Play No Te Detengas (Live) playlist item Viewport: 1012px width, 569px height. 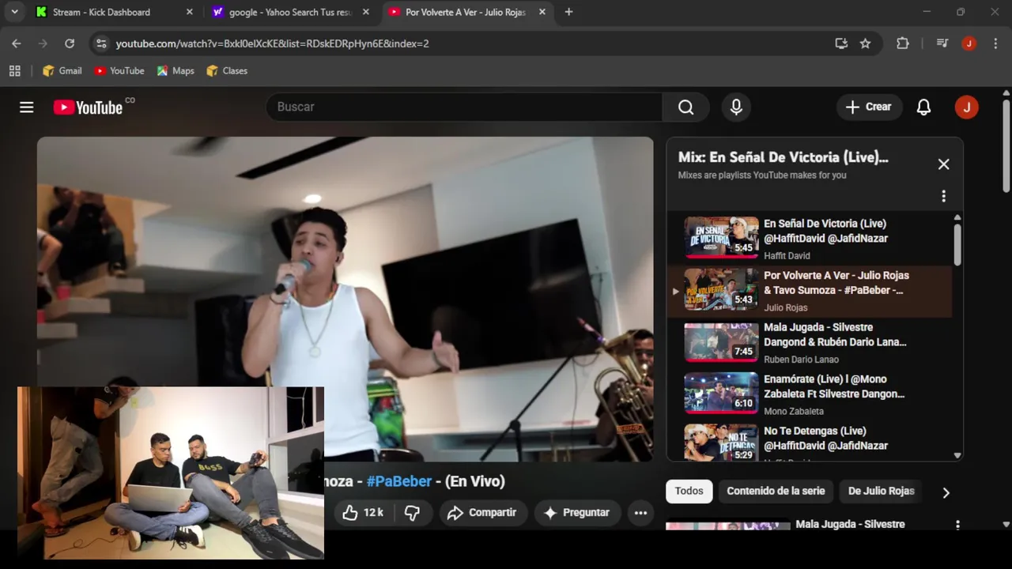click(810, 443)
